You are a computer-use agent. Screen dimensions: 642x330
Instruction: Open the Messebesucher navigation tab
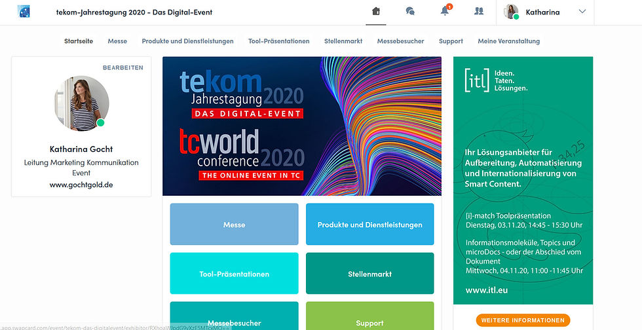coord(400,41)
